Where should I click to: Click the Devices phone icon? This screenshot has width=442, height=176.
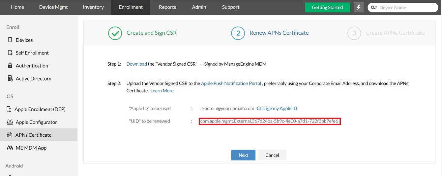(x=10, y=40)
